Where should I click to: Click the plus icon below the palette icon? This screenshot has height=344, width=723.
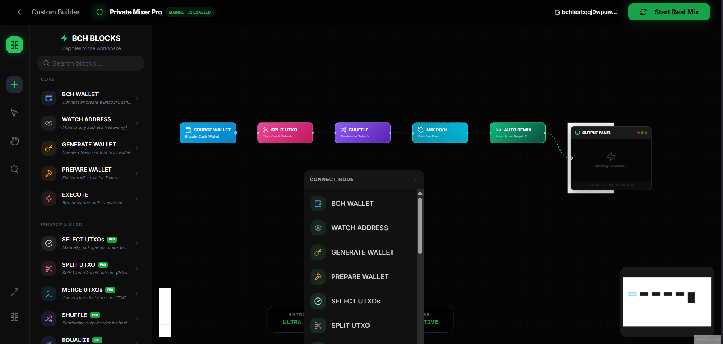point(14,84)
